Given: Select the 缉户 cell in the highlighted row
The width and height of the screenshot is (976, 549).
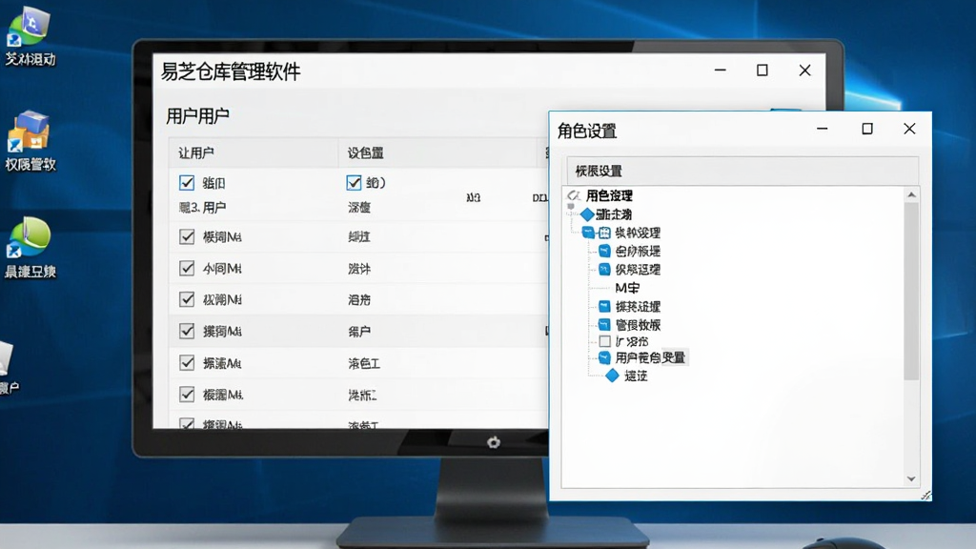Looking at the screenshot, I should [359, 331].
